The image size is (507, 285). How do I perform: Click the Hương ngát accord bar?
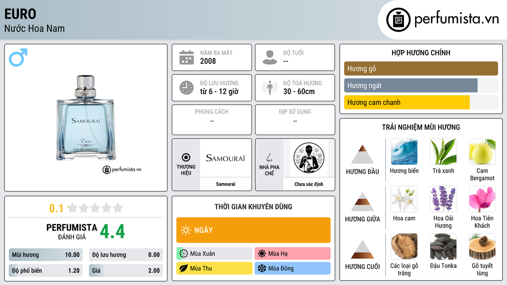click(x=421, y=85)
